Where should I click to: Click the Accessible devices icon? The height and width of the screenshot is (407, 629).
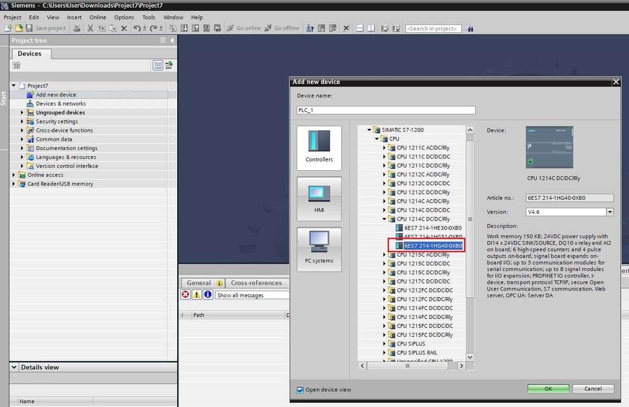[x=310, y=28]
